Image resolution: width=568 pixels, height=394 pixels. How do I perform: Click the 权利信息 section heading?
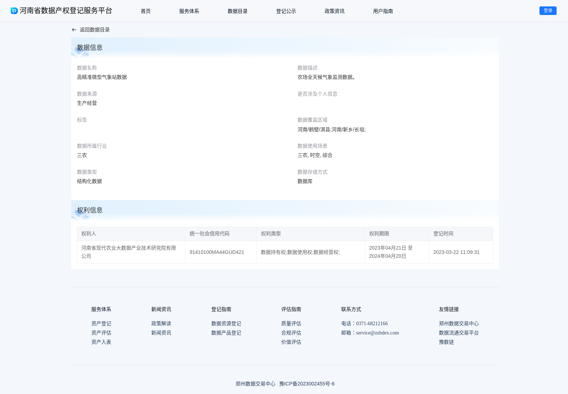(90, 210)
